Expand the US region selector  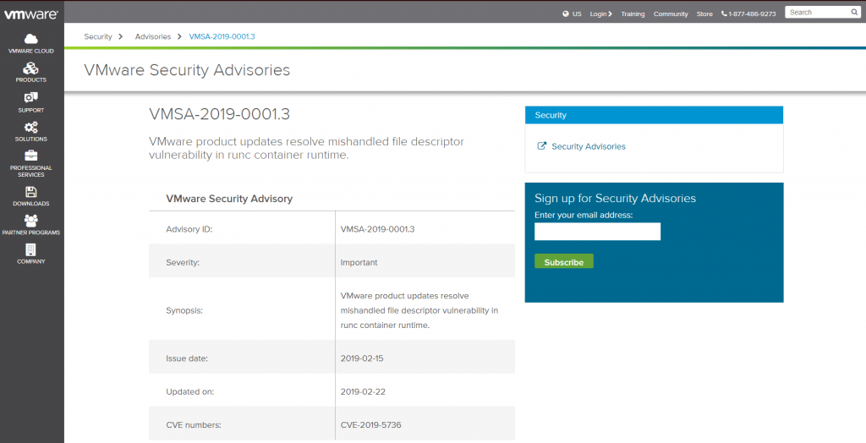[572, 14]
